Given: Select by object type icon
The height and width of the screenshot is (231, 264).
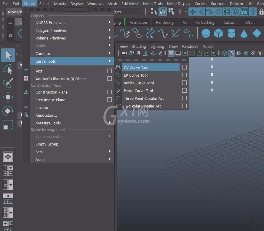Looking at the screenshot, I should point(162,12).
